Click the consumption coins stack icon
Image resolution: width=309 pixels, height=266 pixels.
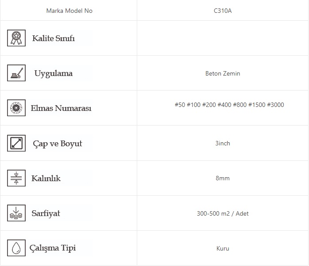pyautogui.click(x=16, y=213)
